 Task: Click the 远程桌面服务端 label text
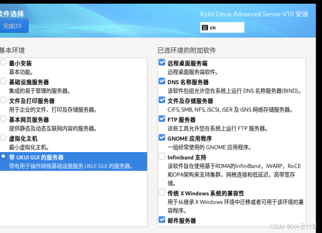pyautogui.click(x=188, y=63)
